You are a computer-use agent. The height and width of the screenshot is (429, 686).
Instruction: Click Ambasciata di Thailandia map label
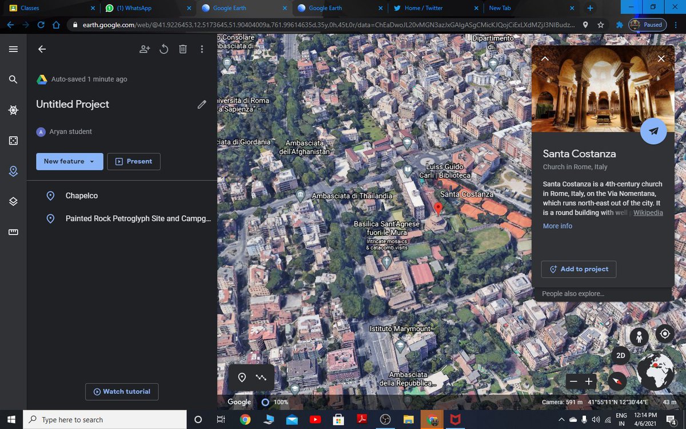click(x=352, y=196)
